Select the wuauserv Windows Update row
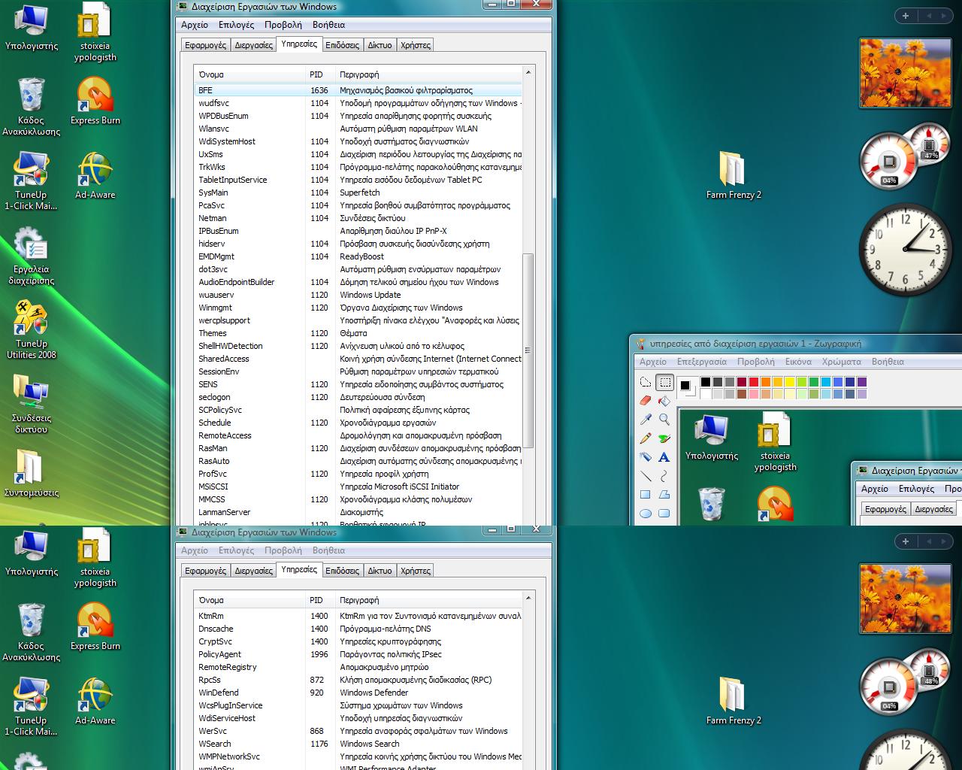This screenshot has width=962, height=770. 358,295
